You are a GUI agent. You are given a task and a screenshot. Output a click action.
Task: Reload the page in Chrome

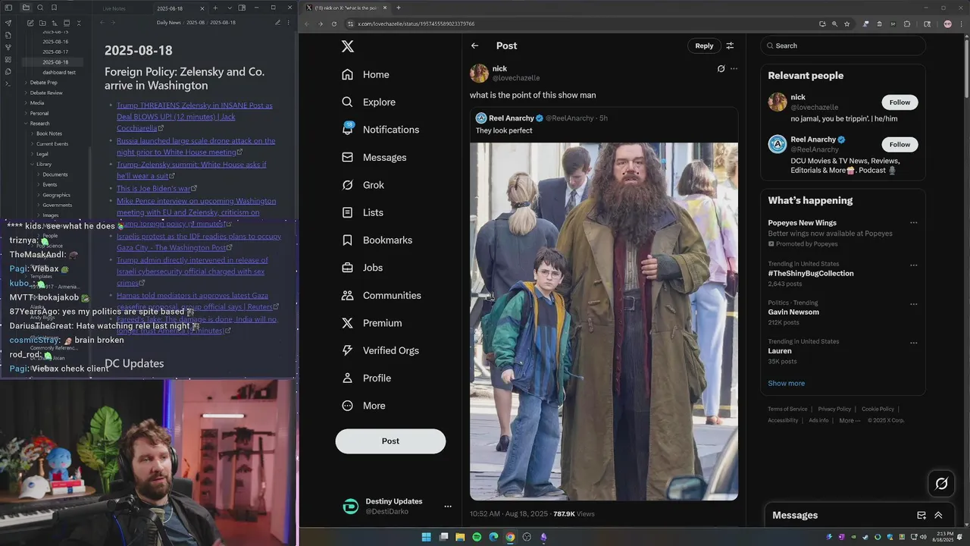pos(334,24)
